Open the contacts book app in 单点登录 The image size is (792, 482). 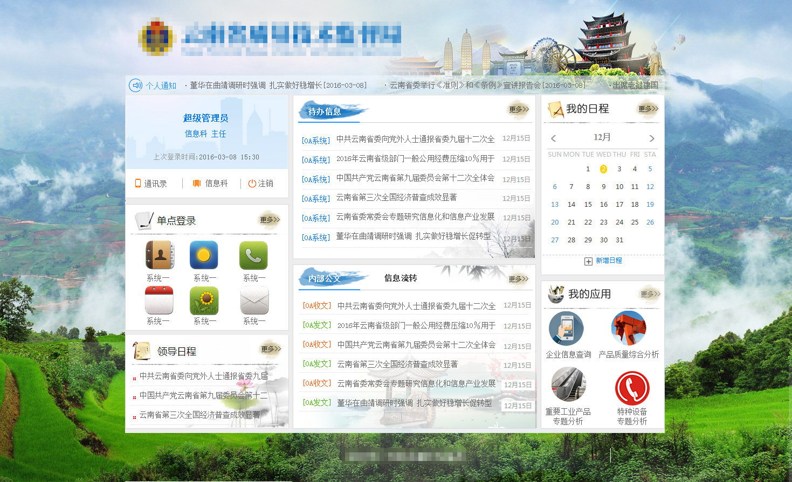[160, 255]
